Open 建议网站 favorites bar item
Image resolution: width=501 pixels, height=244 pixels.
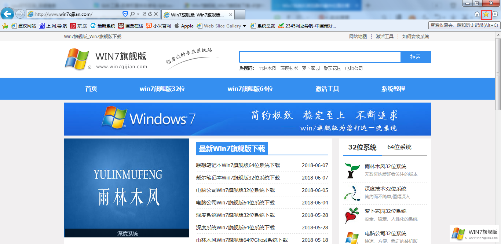(24, 26)
